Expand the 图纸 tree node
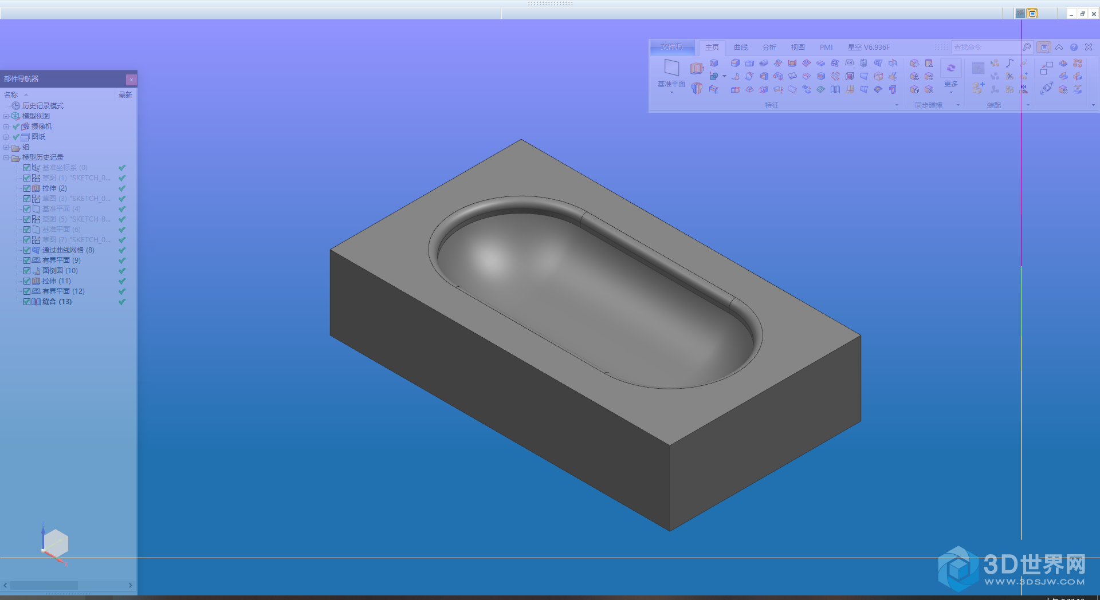Image resolution: width=1100 pixels, height=600 pixels. pyautogui.click(x=6, y=137)
